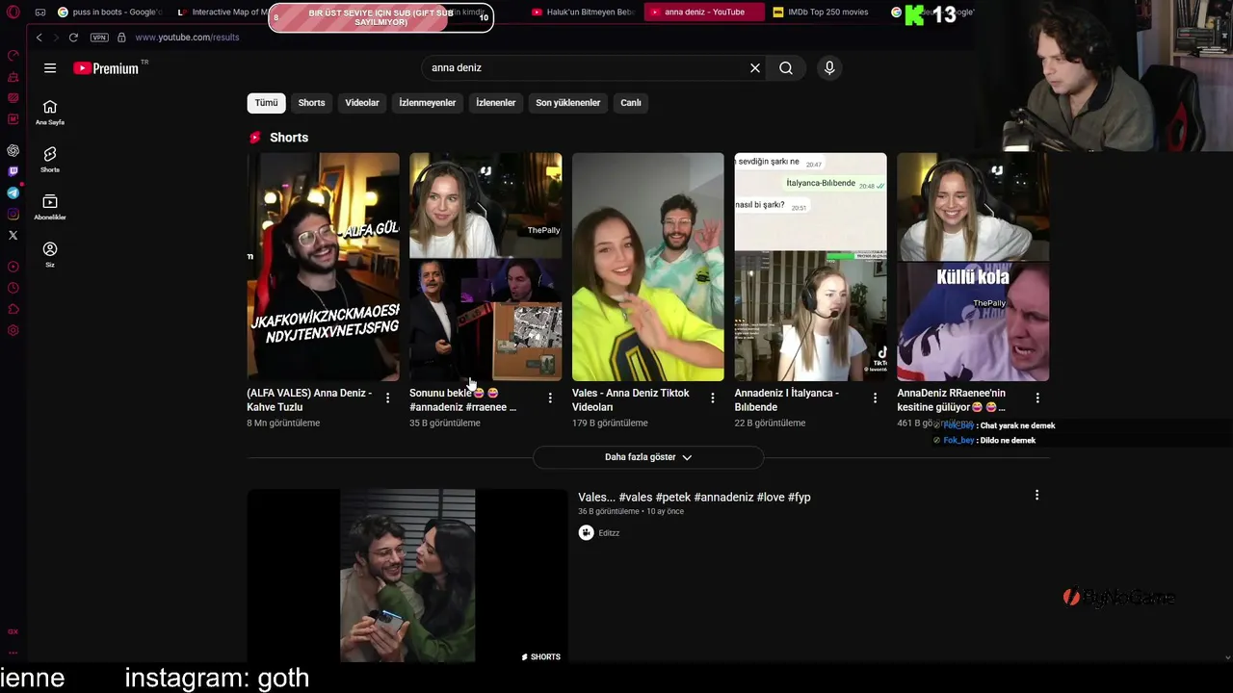Open options menu for 'İtalyanca - Bilibende' short
1233x693 pixels.
(x=876, y=398)
